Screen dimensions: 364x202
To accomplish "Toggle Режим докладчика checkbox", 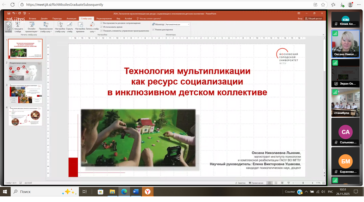I will 153,29.
